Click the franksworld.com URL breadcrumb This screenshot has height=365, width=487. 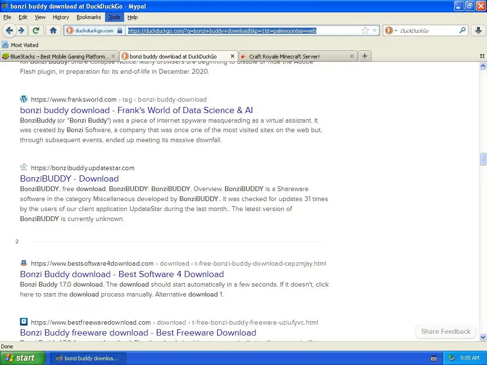[x=118, y=100]
